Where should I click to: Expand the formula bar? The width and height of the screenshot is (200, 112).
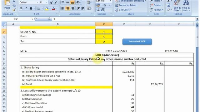point(197,19)
